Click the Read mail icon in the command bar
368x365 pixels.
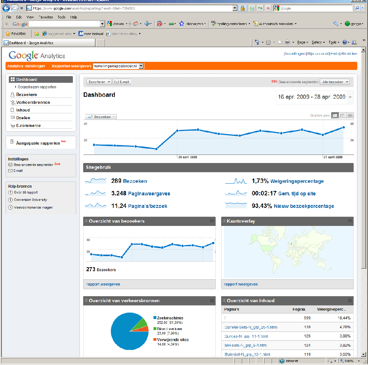(280, 42)
